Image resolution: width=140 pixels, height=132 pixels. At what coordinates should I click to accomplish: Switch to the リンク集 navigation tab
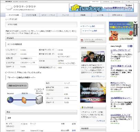point(100,15)
